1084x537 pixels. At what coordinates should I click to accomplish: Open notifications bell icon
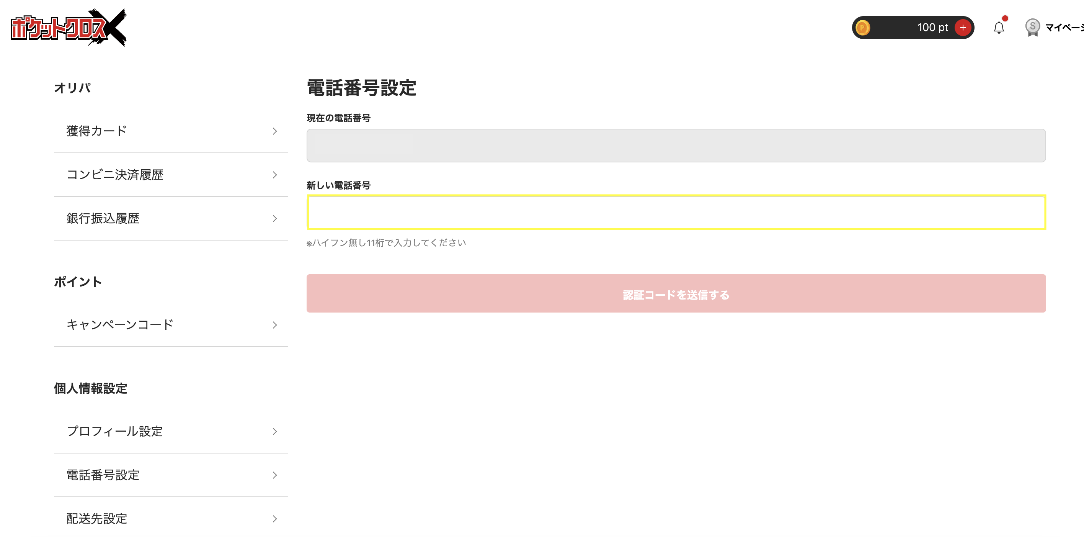(x=999, y=28)
